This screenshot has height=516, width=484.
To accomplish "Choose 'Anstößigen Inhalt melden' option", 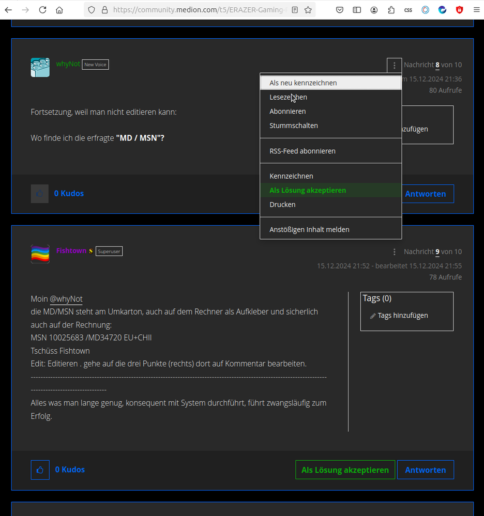I will [x=309, y=229].
